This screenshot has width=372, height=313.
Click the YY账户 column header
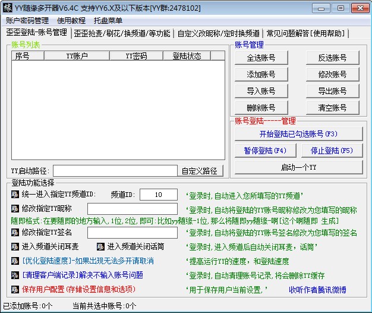click(77, 56)
